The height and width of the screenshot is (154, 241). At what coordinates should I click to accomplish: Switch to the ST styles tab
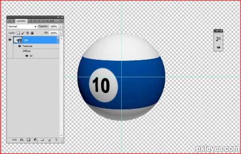43,21
